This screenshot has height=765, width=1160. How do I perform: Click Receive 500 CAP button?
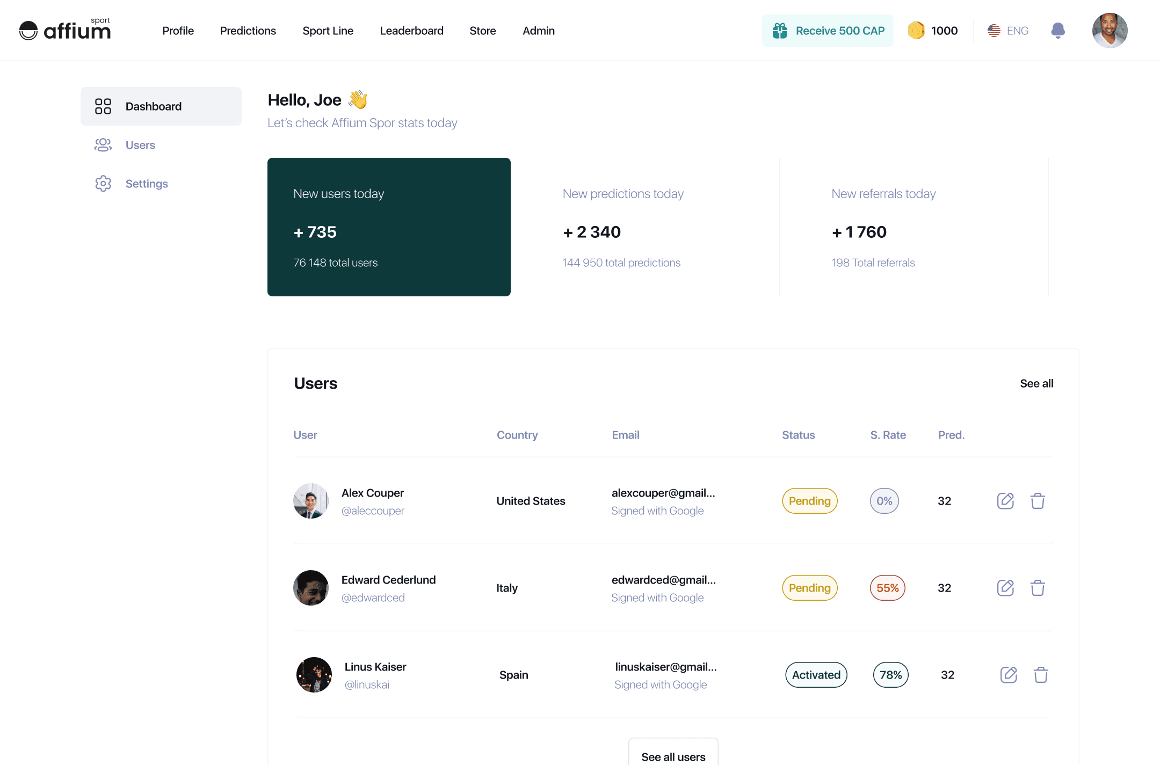pos(828,31)
